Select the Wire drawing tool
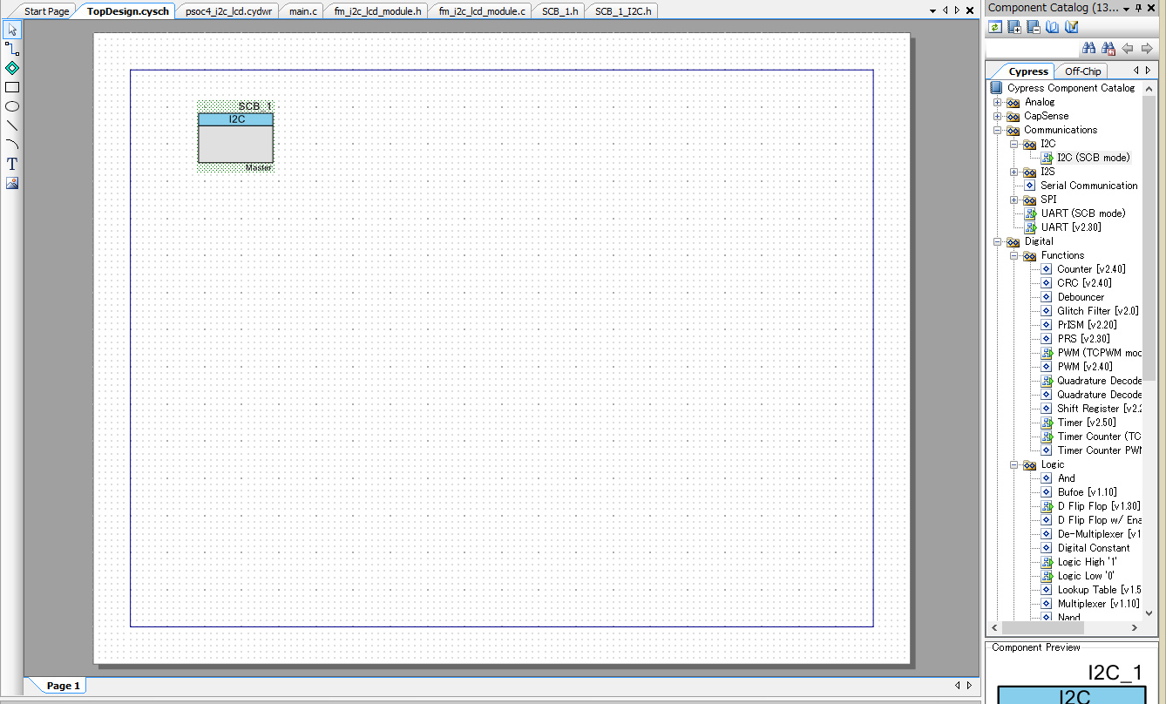 pos(12,49)
